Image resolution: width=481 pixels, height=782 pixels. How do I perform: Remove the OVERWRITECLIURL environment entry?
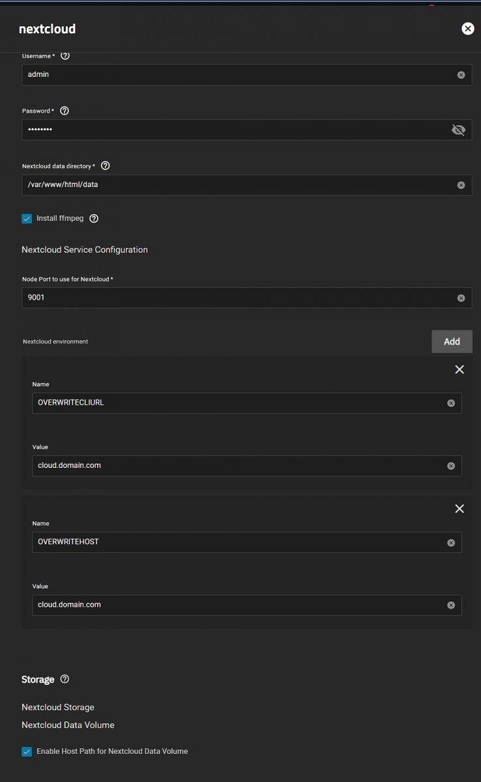[459, 369]
